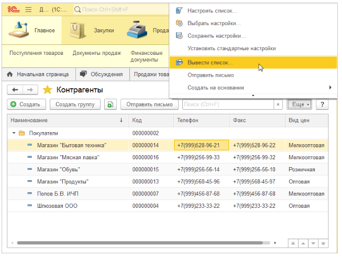The height and width of the screenshot is (258, 342).
Task: Open the Поступления товаров link
Action: pos(36,53)
